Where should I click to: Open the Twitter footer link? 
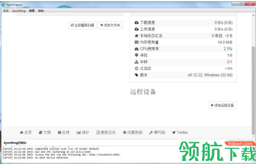[180, 132]
